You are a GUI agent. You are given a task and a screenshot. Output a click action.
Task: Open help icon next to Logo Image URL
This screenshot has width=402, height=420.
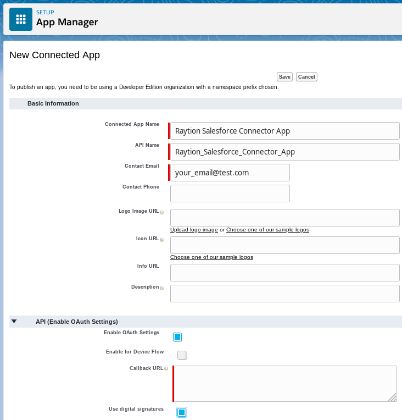click(161, 212)
